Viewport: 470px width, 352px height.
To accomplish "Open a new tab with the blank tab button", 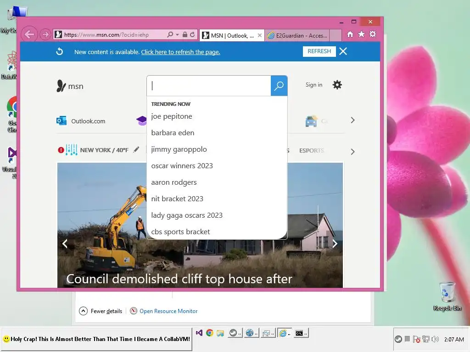I will pos(336,35).
